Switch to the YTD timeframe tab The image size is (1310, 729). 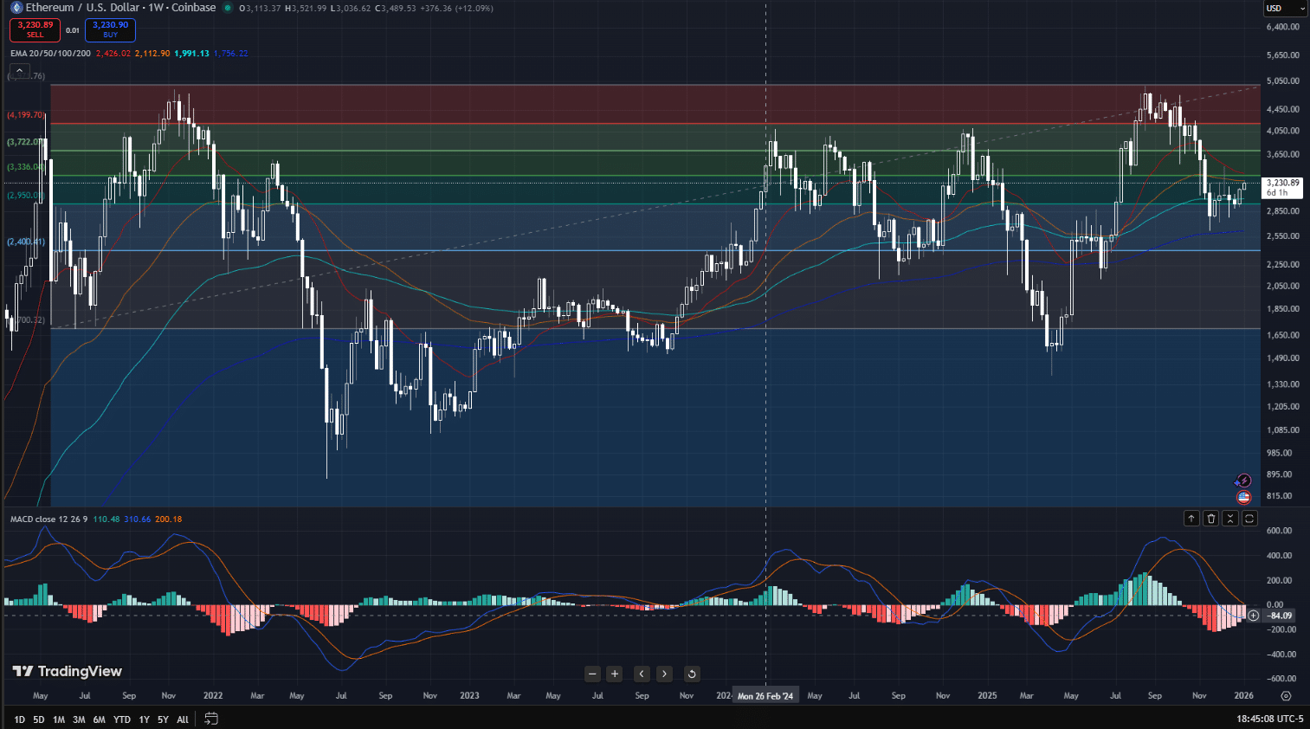[x=121, y=719]
